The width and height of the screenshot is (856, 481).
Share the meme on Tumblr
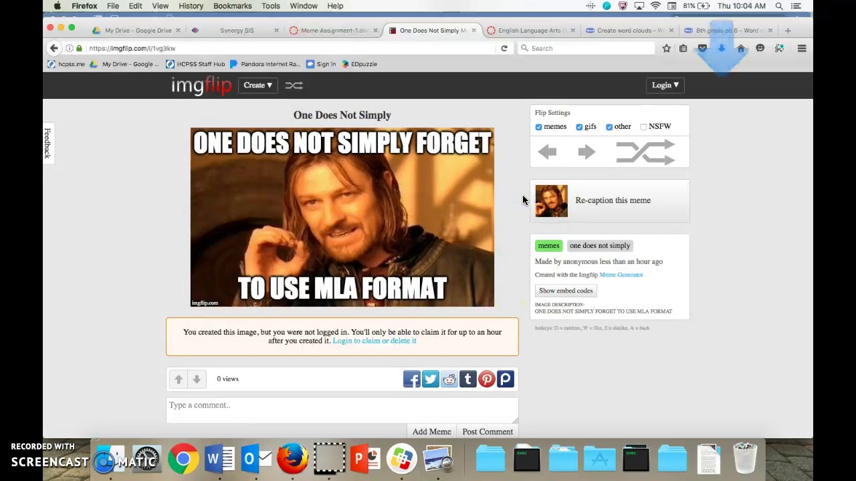coord(468,379)
